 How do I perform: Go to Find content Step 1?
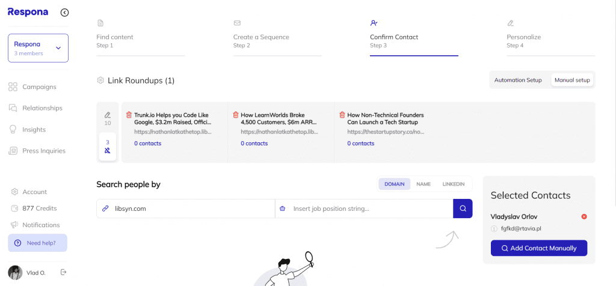click(141, 39)
